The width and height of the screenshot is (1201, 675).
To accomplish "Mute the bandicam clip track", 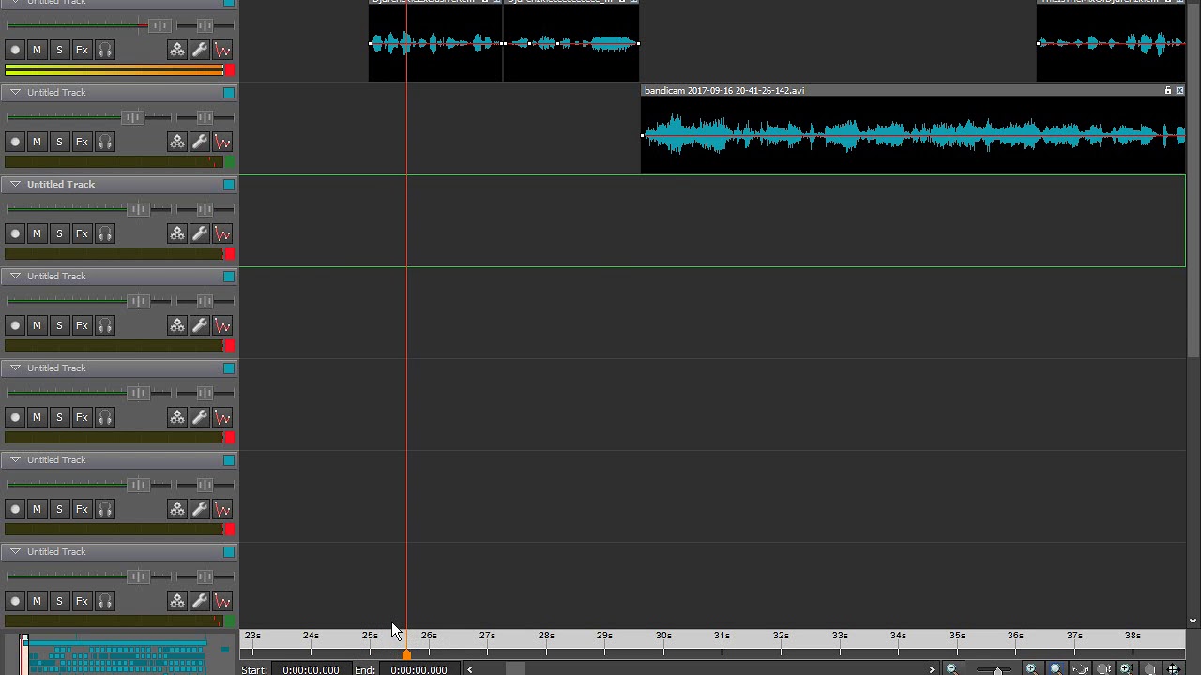I will click(x=37, y=142).
